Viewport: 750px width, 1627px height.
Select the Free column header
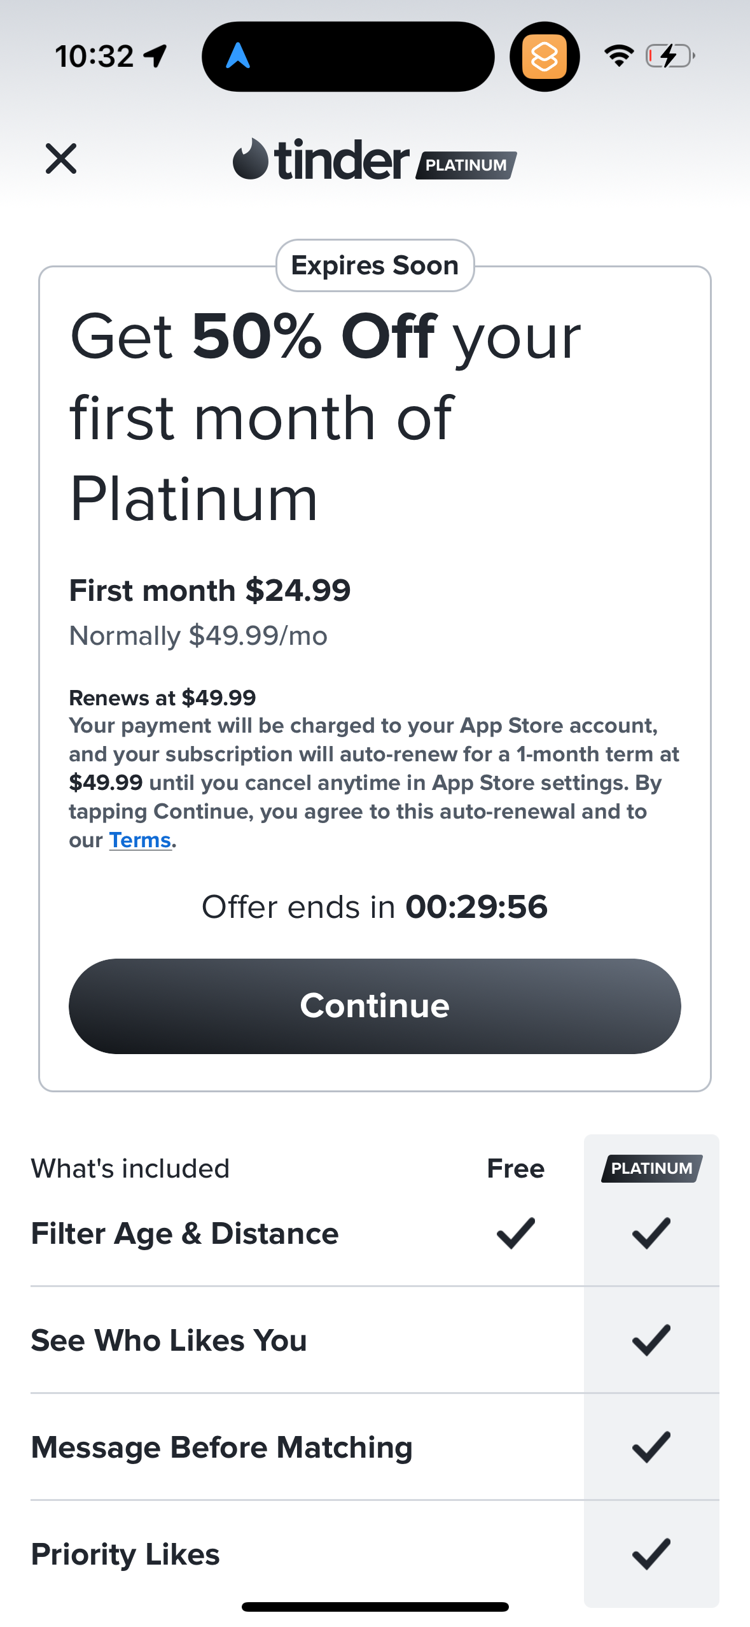click(515, 1168)
